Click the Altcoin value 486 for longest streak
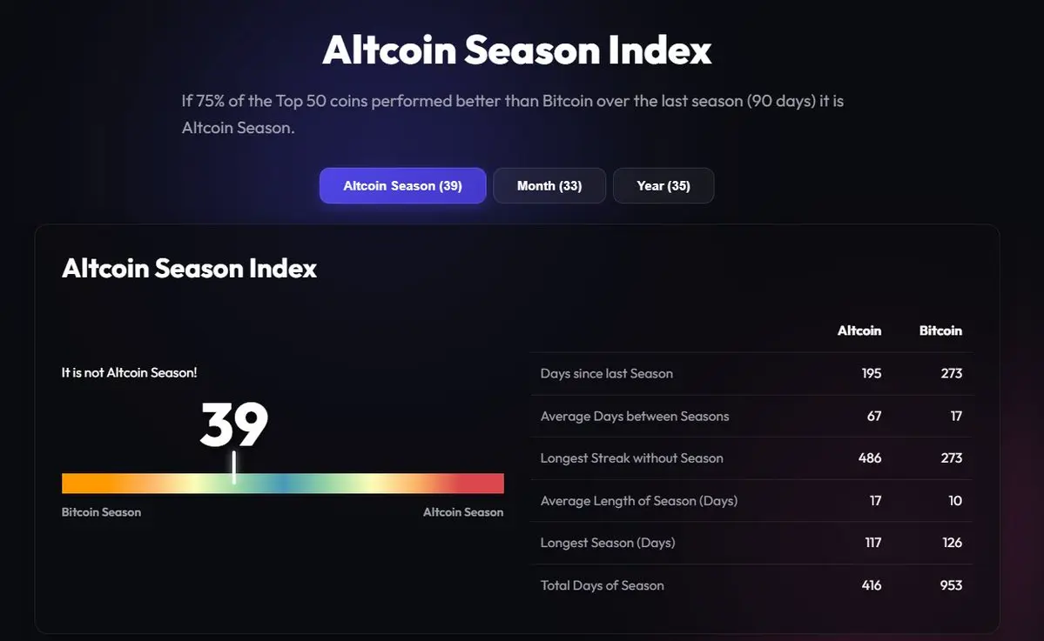This screenshot has height=641, width=1044. (x=870, y=458)
